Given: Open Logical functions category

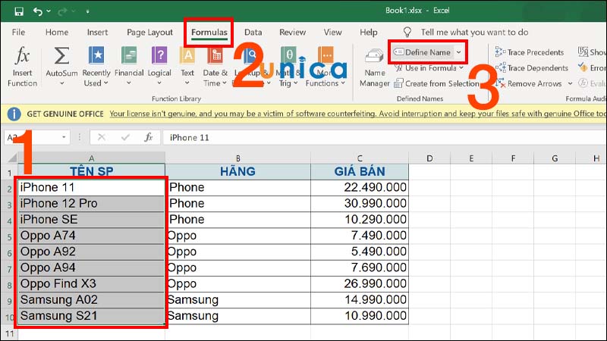Looking at the screenshot, I should (159, 67).
